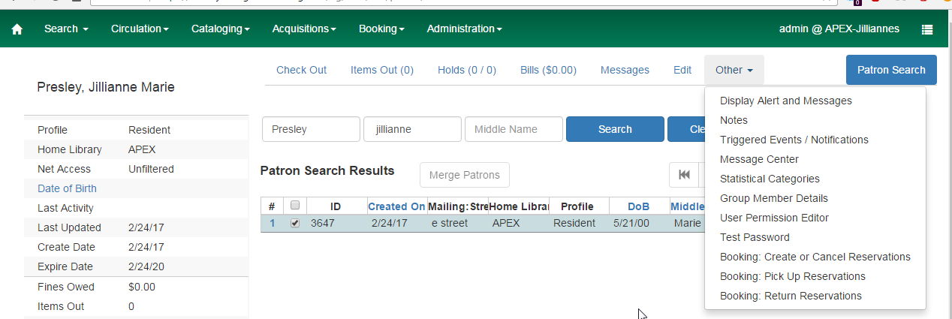Click patron ID 3647 cell

(x=322, y=223)
